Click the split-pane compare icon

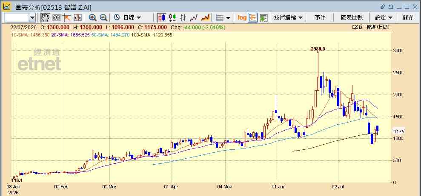pos(77,18)
